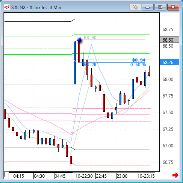Click the chart link chain icon

[135, 7]
